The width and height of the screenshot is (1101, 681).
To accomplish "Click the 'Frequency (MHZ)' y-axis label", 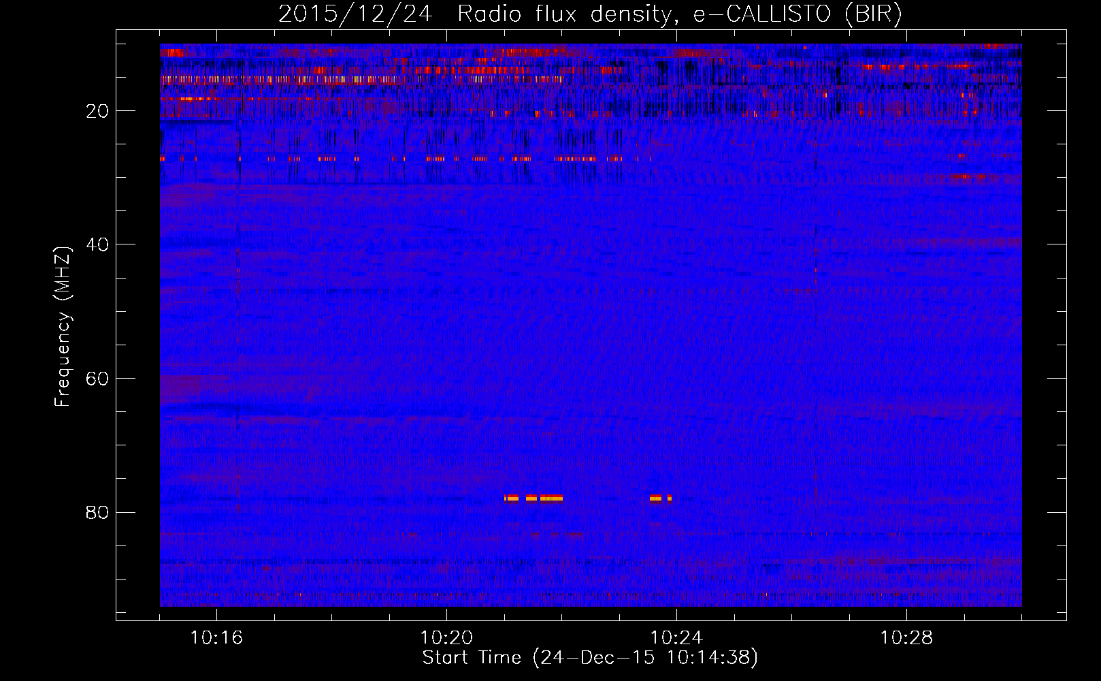I will click(63, 327).
